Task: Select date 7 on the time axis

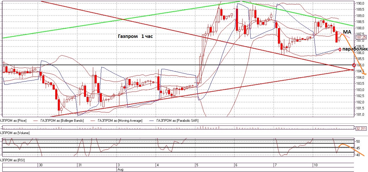Action: pos(275,165)
